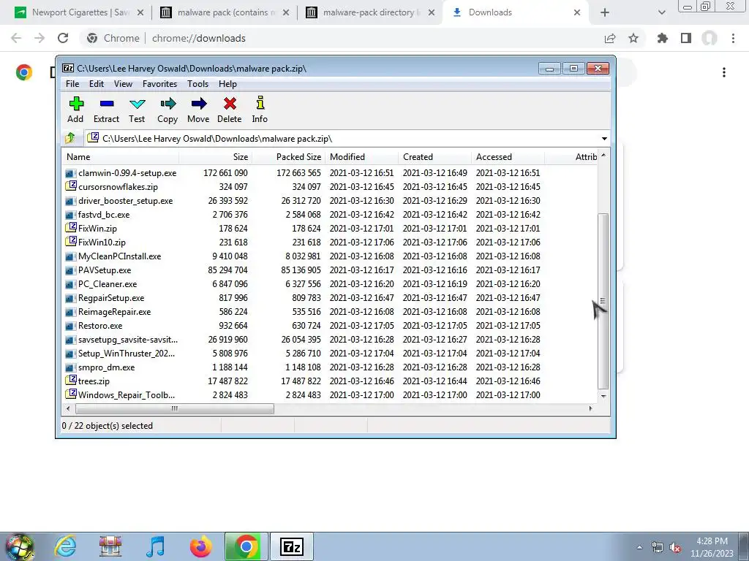Toggle Chrome side panel icon
This screenshot has height=561, width=749.
[x=686, y=38]
